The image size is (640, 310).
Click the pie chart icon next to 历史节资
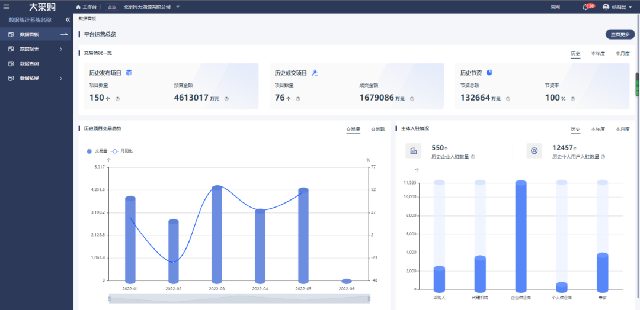(x=489, y=72)
